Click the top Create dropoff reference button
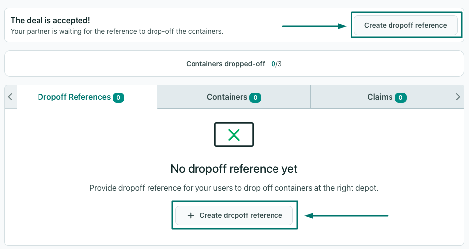Viewport: 469px width, 249px height. pyautogui.click(x=406, y=25)
